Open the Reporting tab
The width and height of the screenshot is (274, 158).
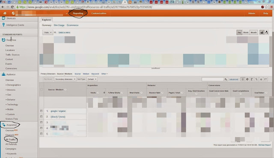click(x=78, y=13)
